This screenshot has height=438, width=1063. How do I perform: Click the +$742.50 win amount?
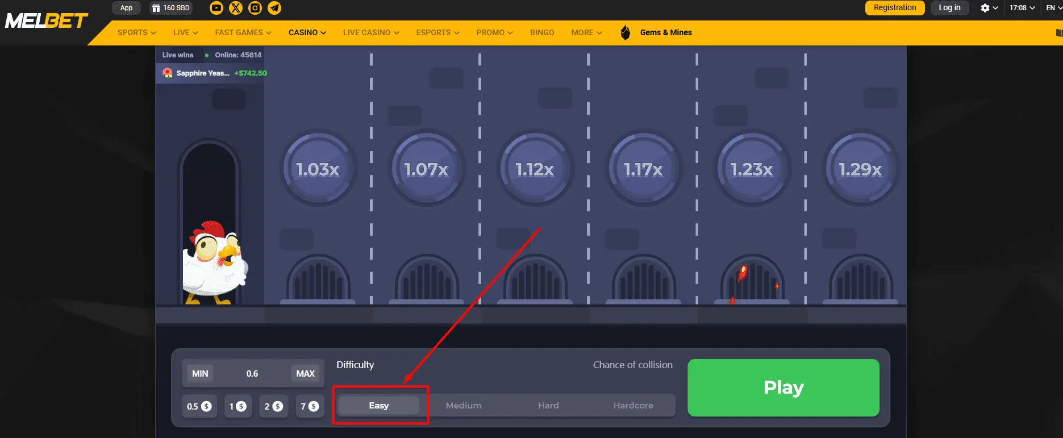click(x=251, y=73)
